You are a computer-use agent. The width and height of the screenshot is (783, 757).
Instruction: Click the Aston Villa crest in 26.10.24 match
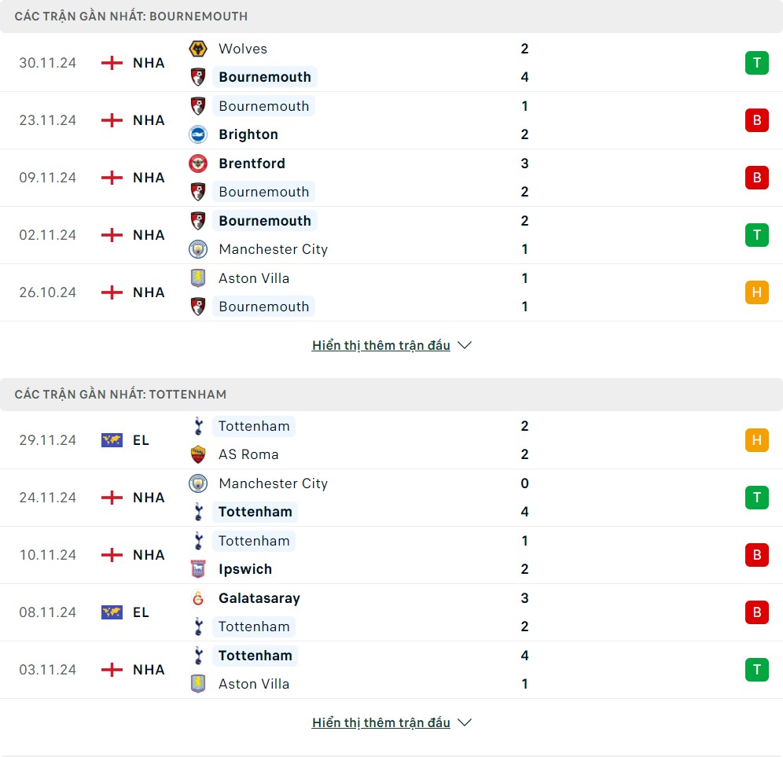[x=198, y=278]
